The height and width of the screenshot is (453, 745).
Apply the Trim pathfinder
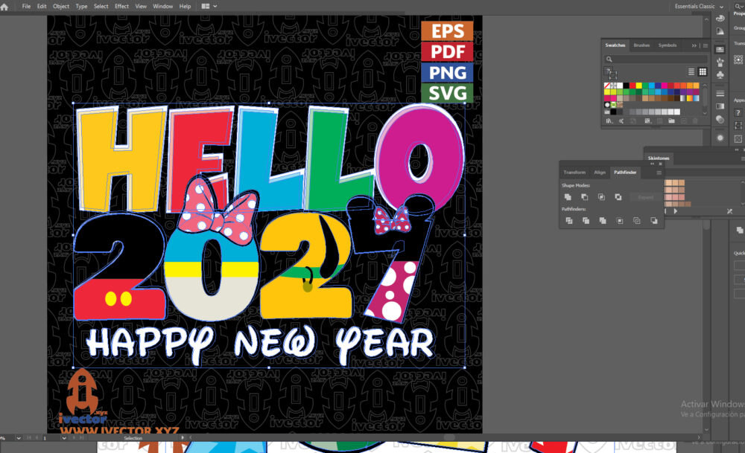coord(586,221)
